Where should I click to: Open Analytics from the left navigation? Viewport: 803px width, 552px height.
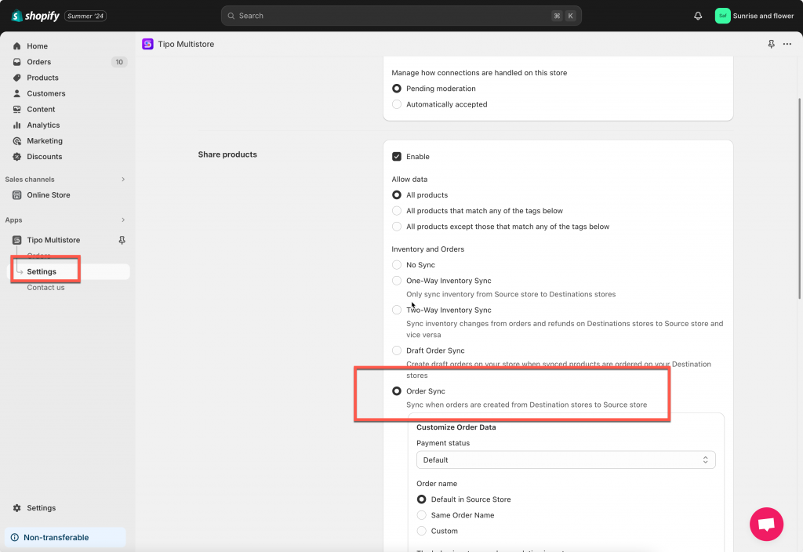point(43,125)
